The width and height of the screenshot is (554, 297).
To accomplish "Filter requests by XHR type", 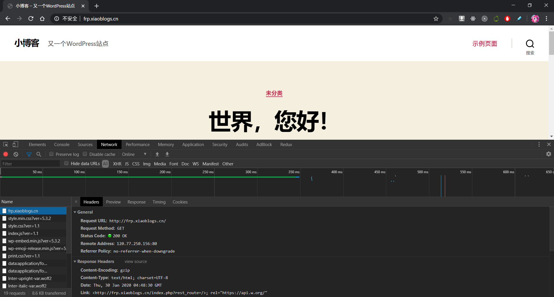I will click(x=117, y=164).
